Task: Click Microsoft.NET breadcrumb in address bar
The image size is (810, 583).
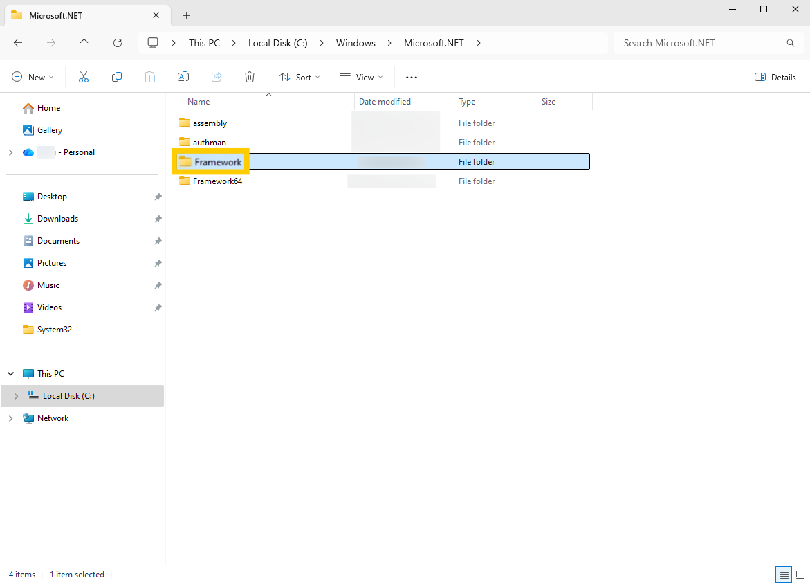Action: pyautogui.click(x=434, y=43)
